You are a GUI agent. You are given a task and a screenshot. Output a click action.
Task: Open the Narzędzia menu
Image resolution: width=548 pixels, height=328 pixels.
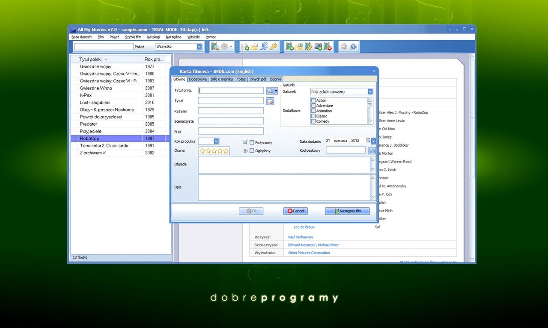coord(173,37)
